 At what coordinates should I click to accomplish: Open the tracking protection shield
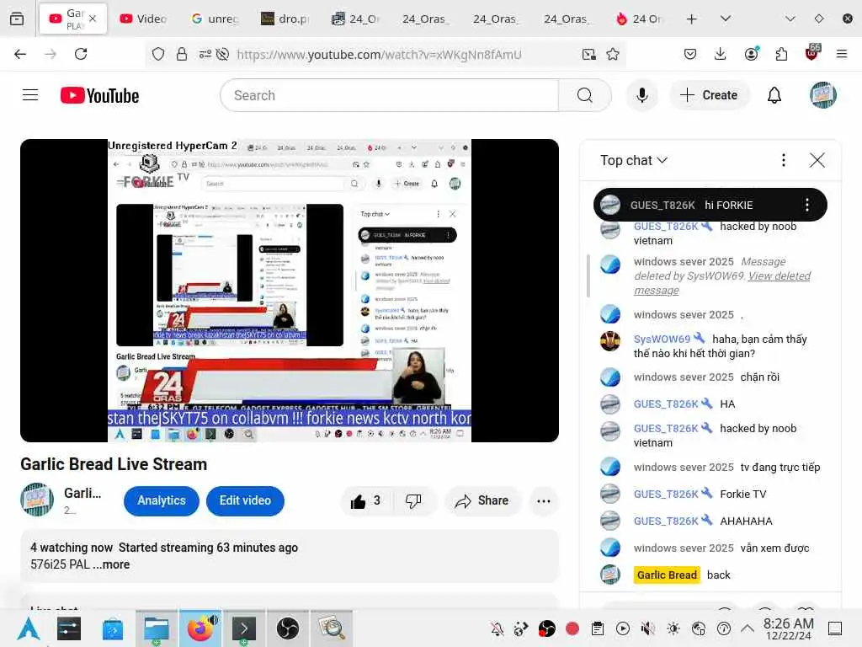(158, 54)
